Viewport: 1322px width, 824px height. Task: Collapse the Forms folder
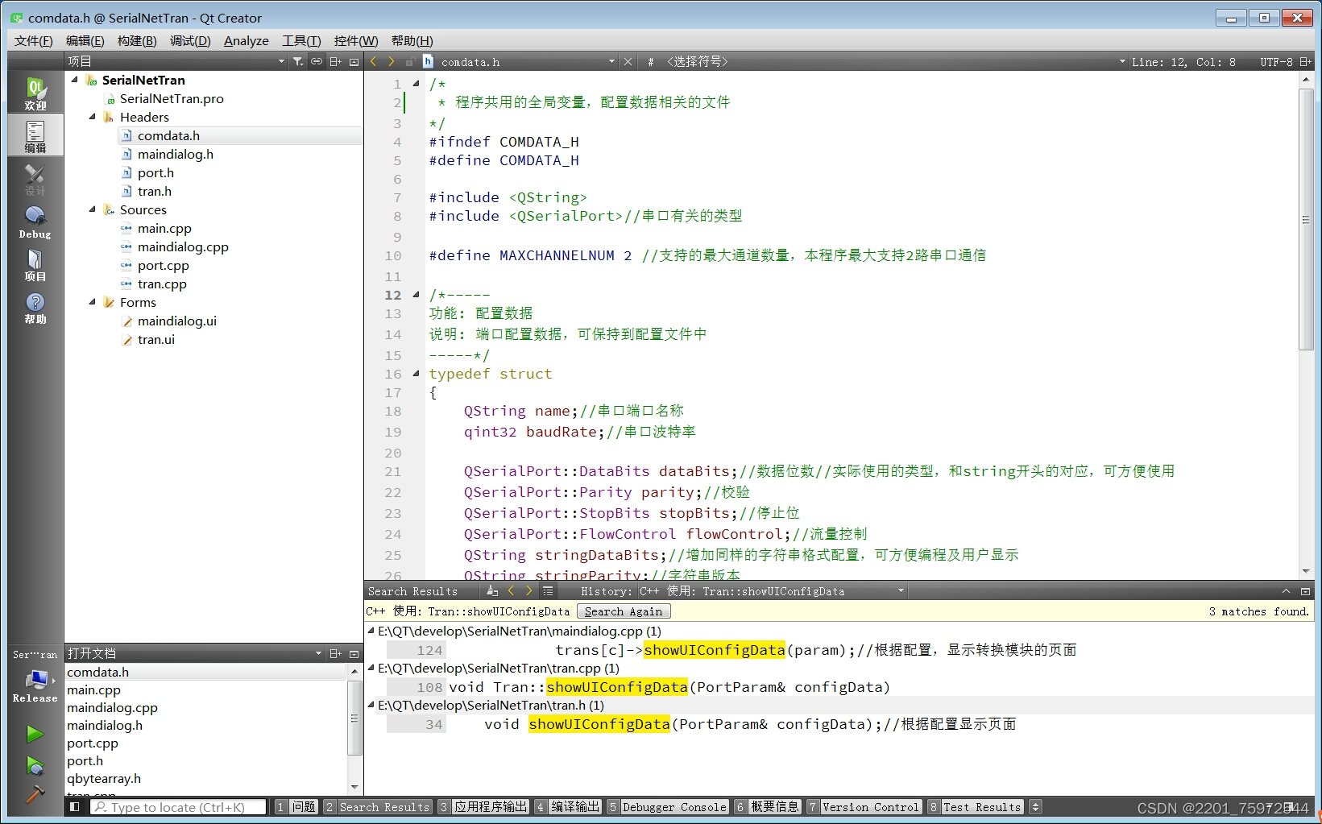(93, 302)
